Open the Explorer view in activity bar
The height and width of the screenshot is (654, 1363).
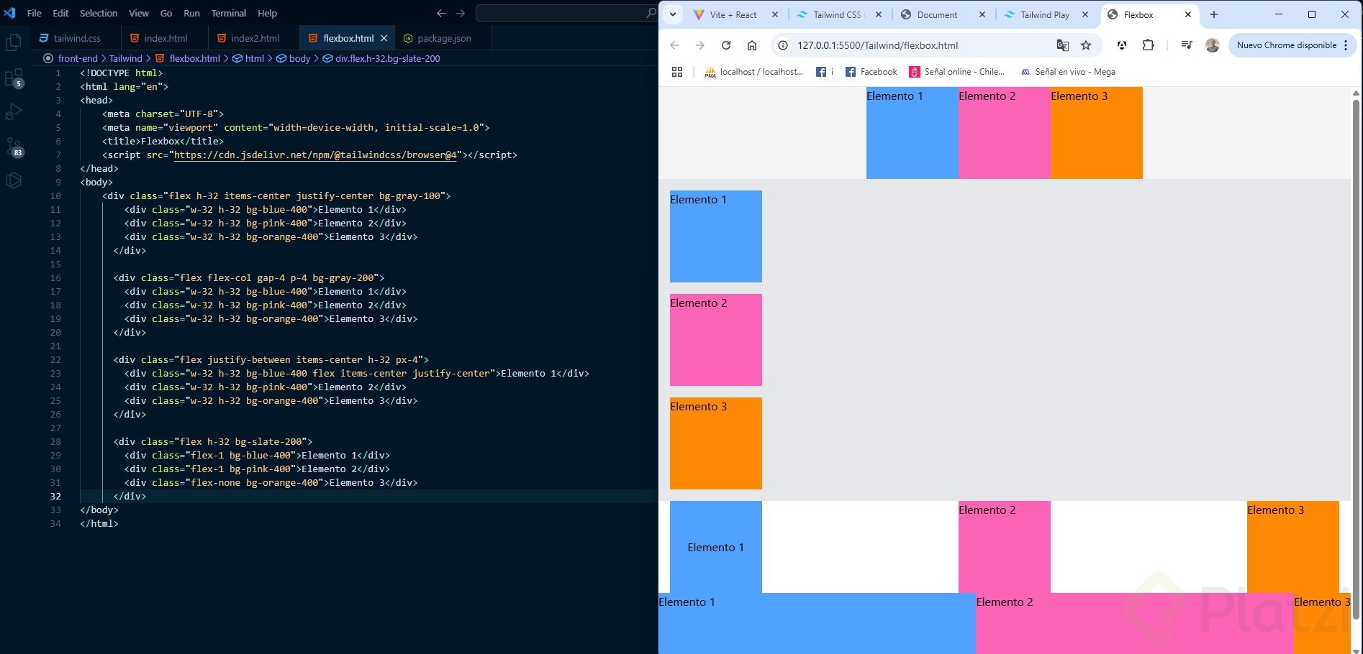(x=14, y=43)
